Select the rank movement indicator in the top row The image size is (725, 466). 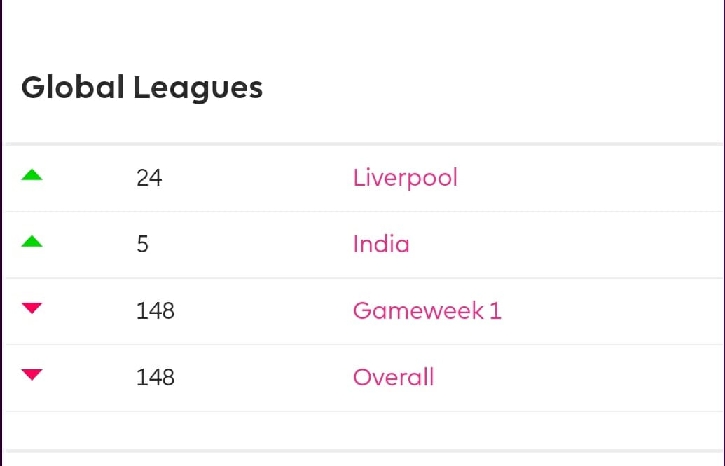pyautogui.click(x=31, y=175)
